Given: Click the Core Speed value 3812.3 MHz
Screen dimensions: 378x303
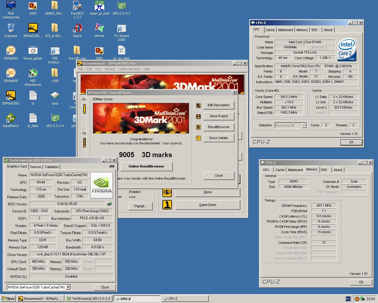Looking at the screenshot, I should [289, 97].
